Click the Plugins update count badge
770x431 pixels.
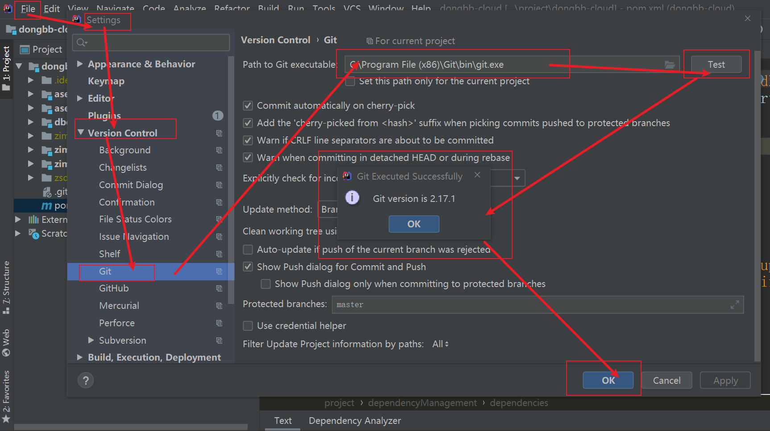pyautogui.click(x=218, y=115)
